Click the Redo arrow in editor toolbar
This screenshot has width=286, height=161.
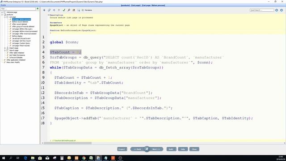point(59,10)
